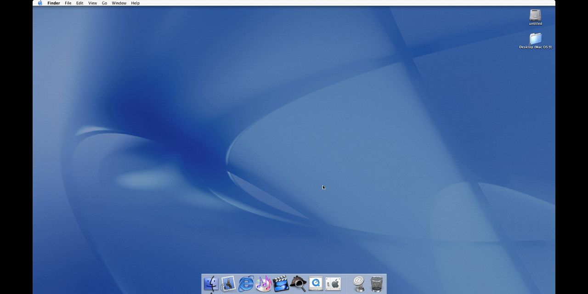This screenshot has width=588, height=294.
Task: Select the Desktop (Mac OS 9) folder
Action: coord(535,39)
